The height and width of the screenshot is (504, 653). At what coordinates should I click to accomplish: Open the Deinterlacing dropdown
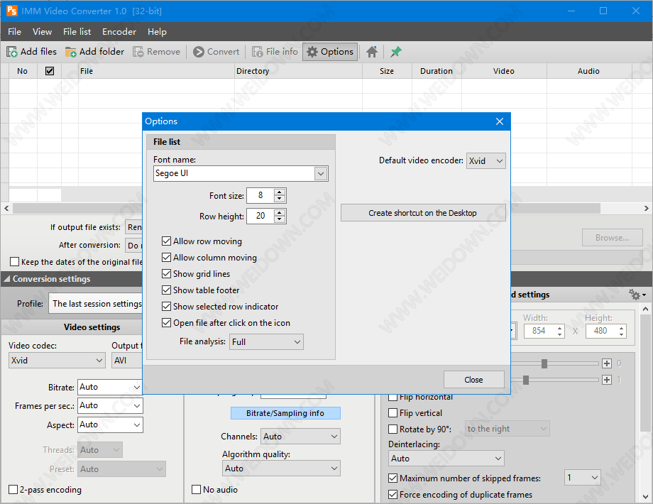(x=446, y=458)
